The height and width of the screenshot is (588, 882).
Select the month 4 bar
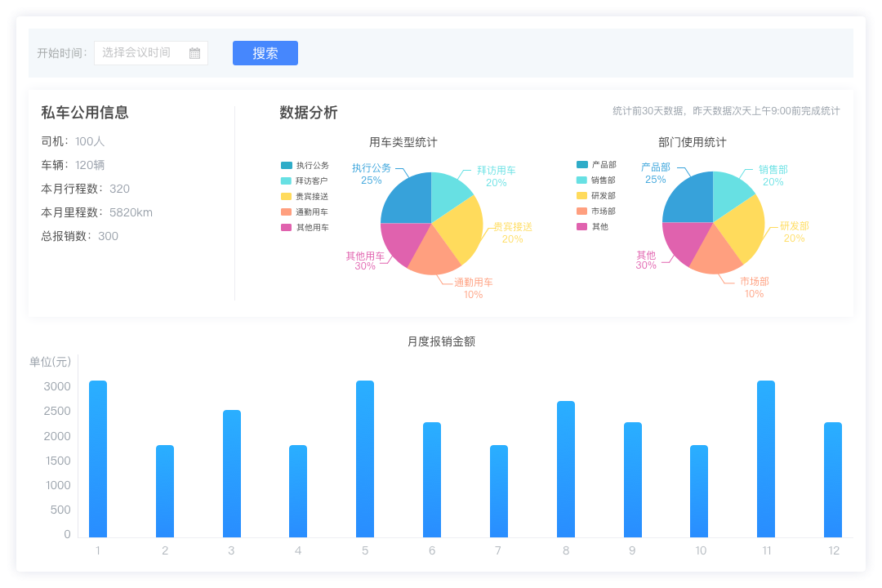click(x=298, y=491)
